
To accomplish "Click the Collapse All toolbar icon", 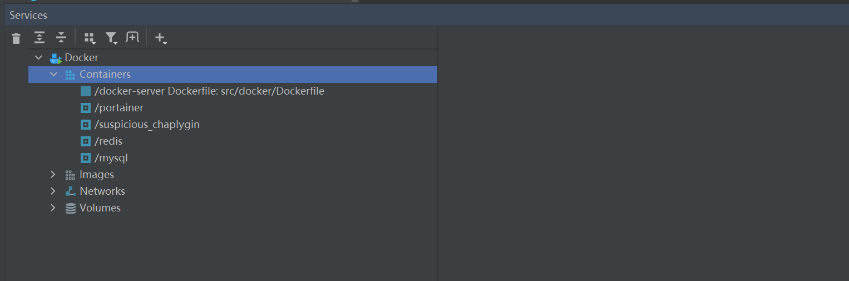I will point(61,37).
